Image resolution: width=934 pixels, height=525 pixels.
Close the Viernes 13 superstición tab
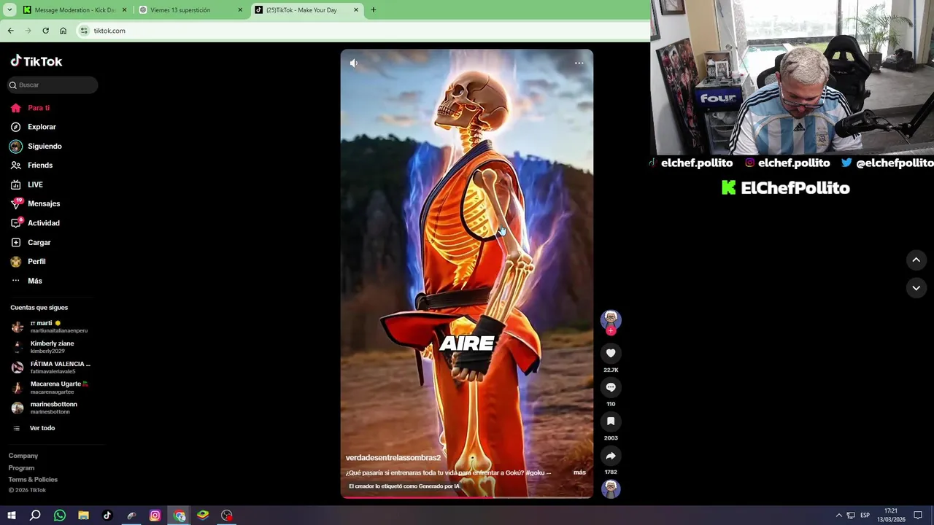coord(240,10)
